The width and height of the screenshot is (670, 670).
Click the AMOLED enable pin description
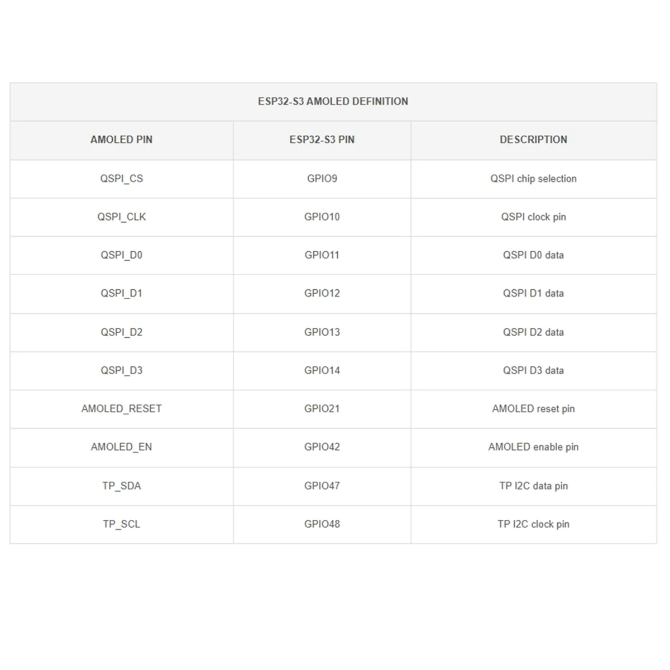coord(533,447)
